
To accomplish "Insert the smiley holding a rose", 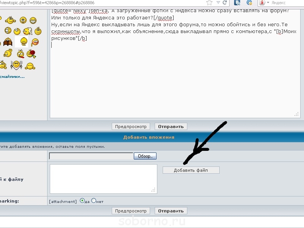I will click(x=32, y=54).
